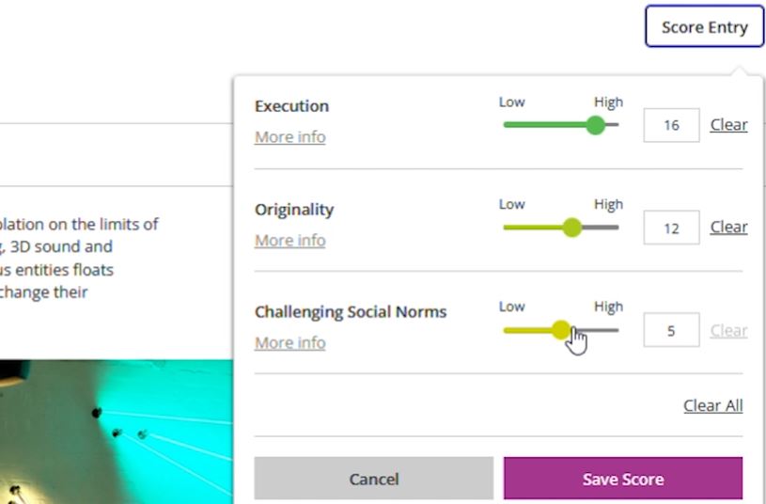Open the Score Entry button
Image resolution: width=766 pixels, height=504 pixels.
click(704, 27)
